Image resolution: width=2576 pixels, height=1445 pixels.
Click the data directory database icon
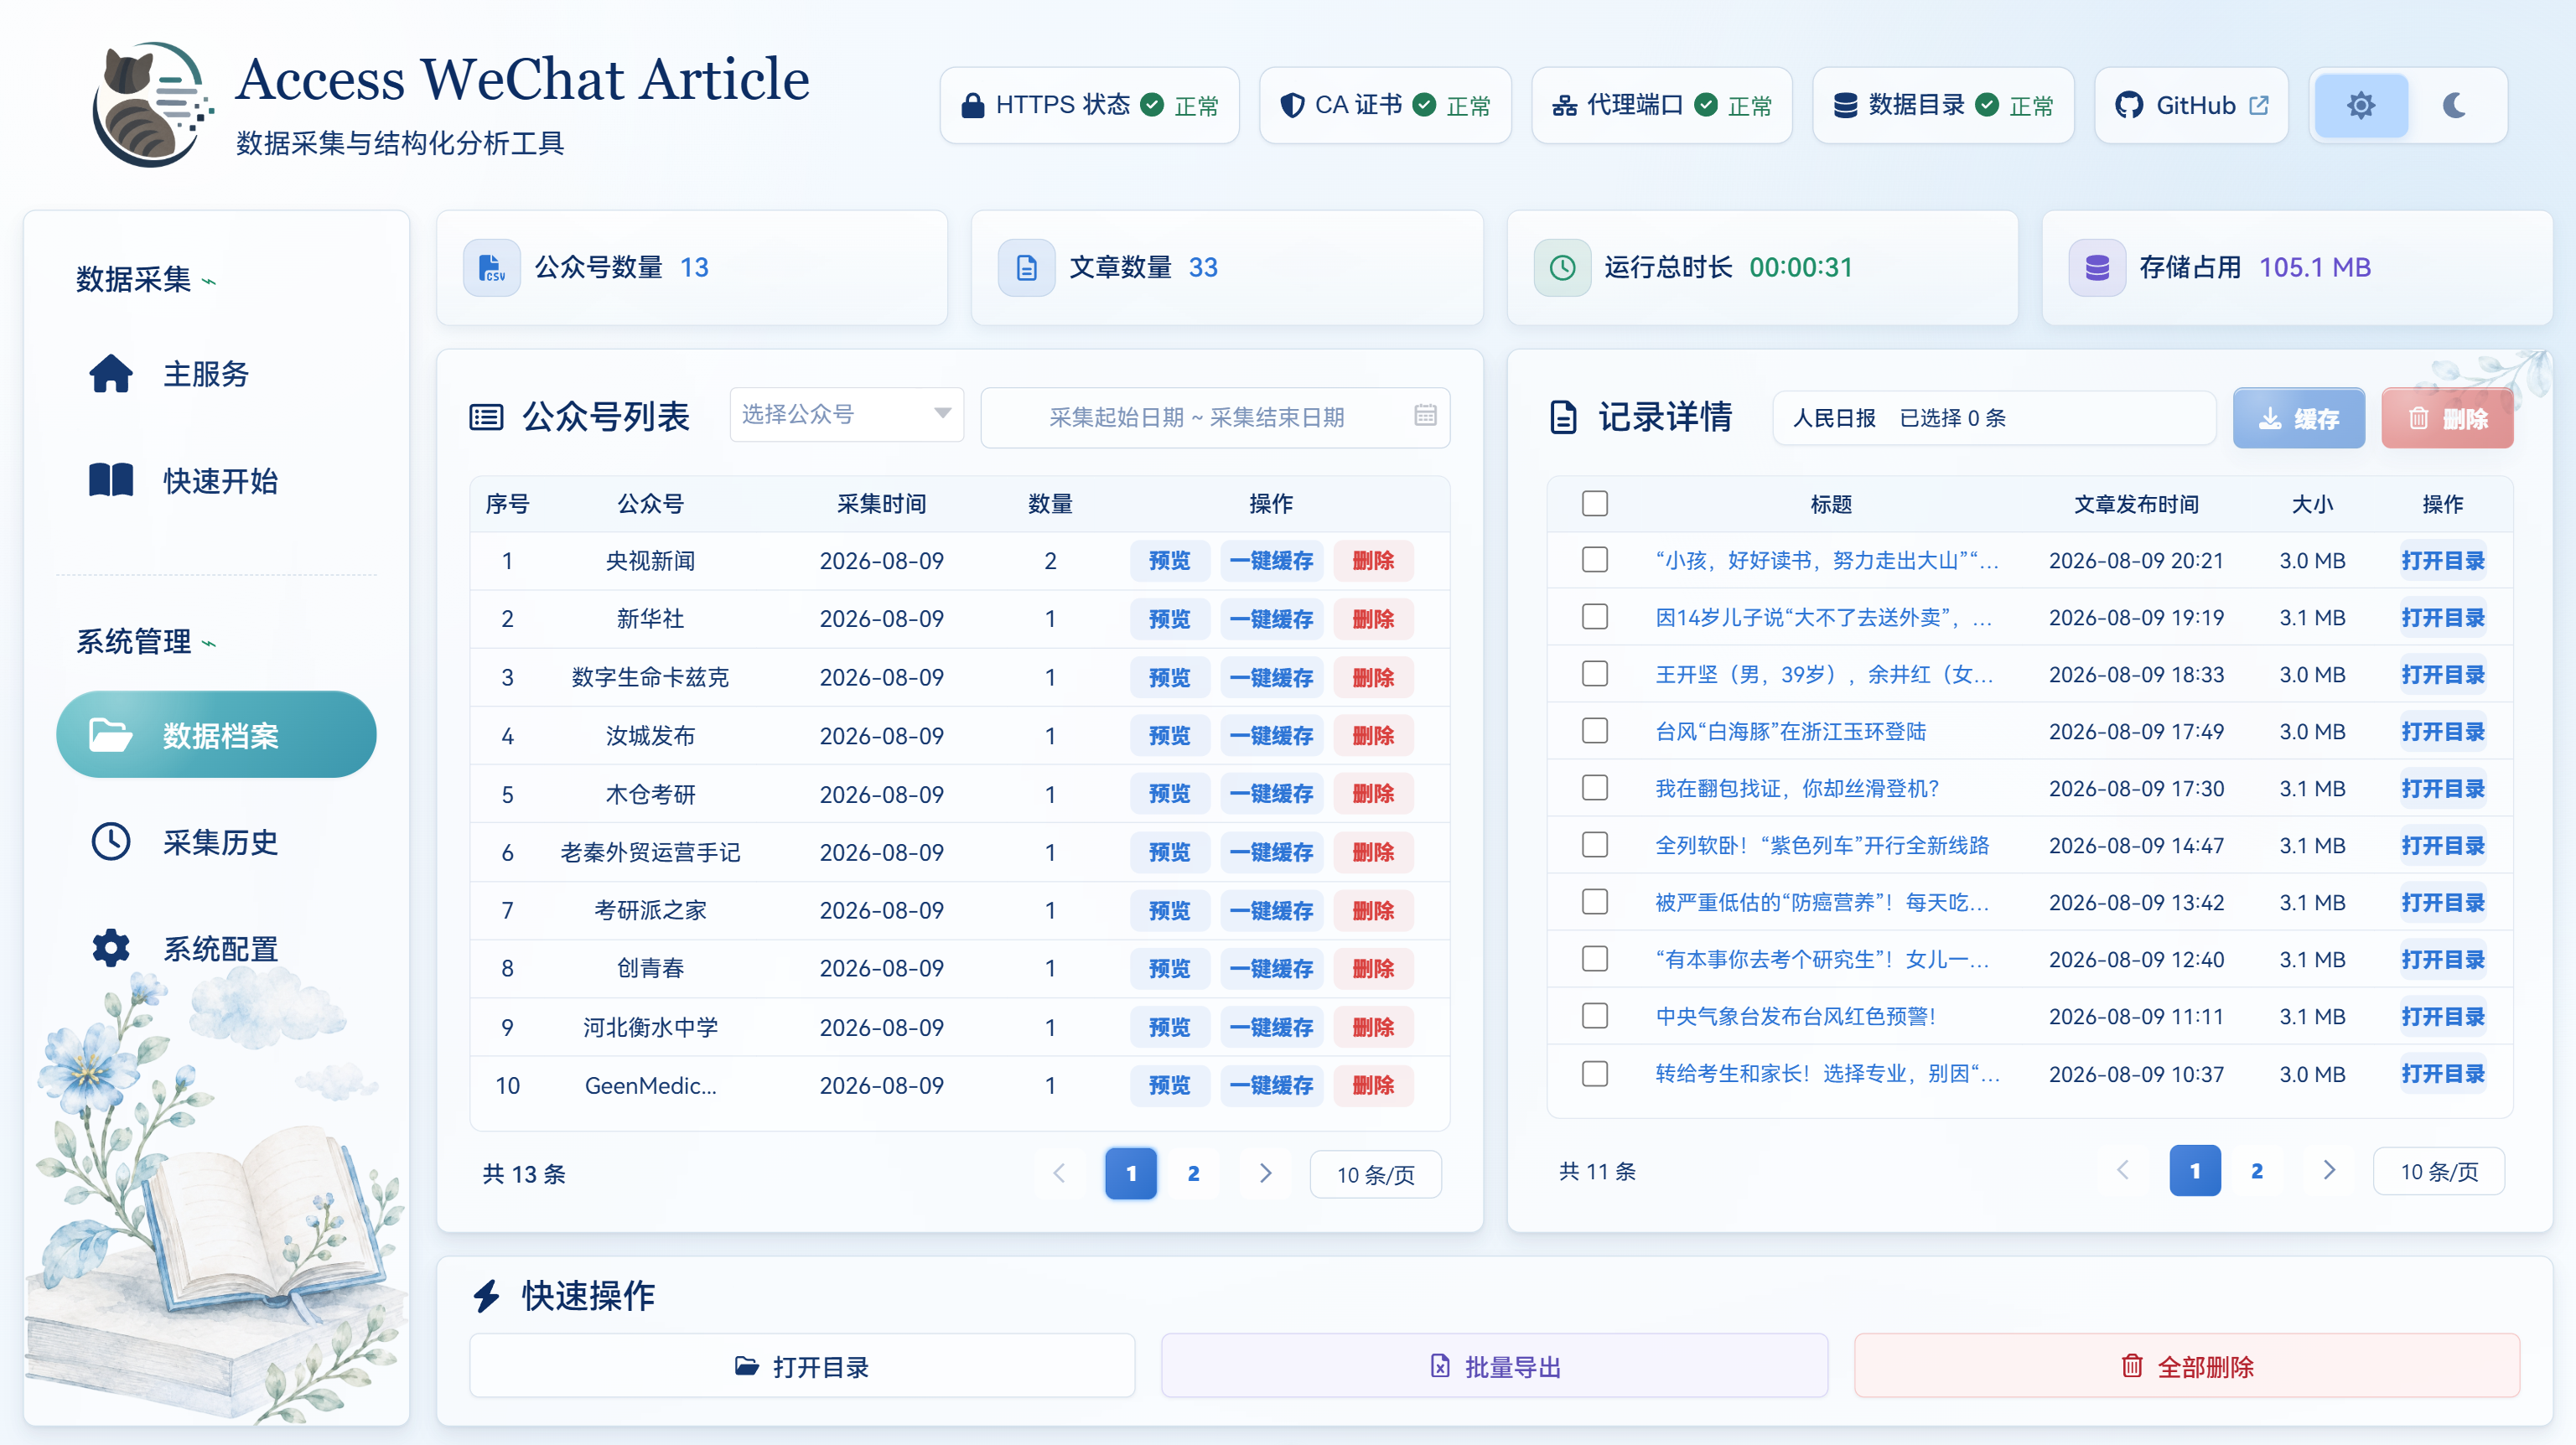pyautogui.click(x=1845, y=105)
